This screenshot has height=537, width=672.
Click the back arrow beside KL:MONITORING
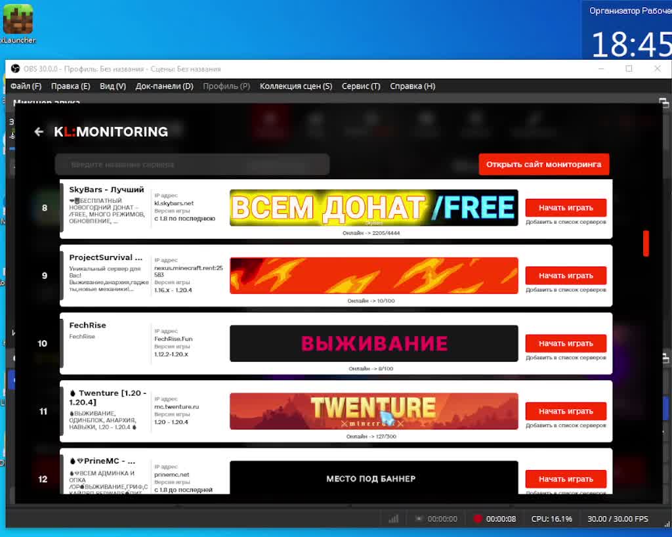pos(39,131)
